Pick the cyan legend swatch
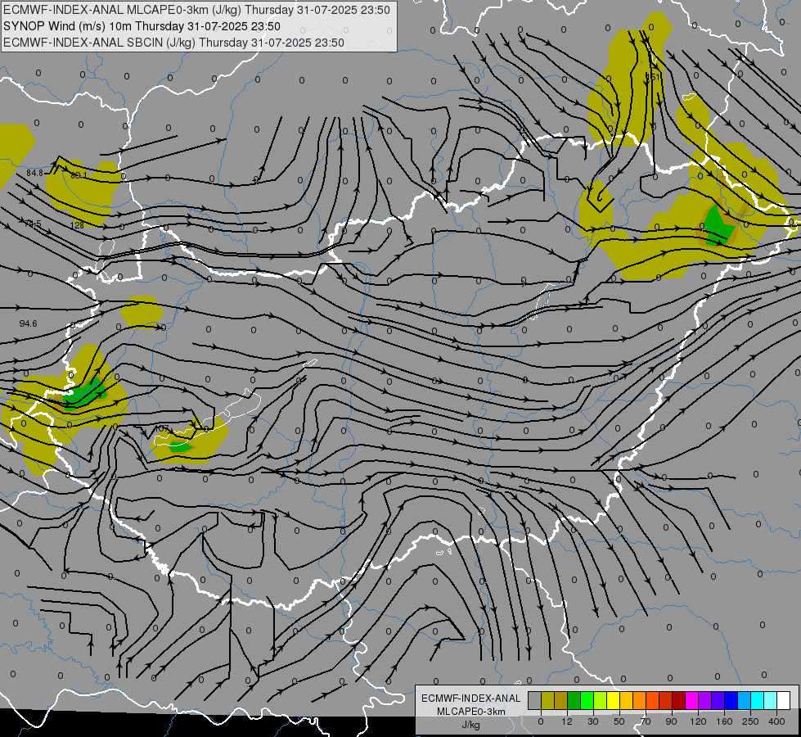The image size is (801, 737). [758, 700]
